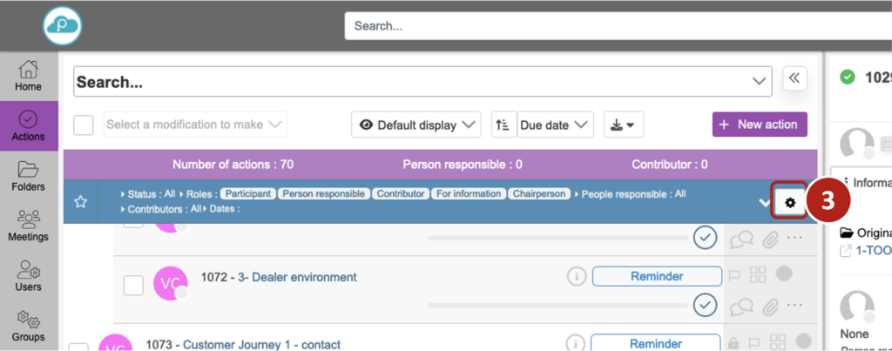Viewport: 892px width, 351px height.
Task: Open the Default display dropdown
Action: [416, 125]
